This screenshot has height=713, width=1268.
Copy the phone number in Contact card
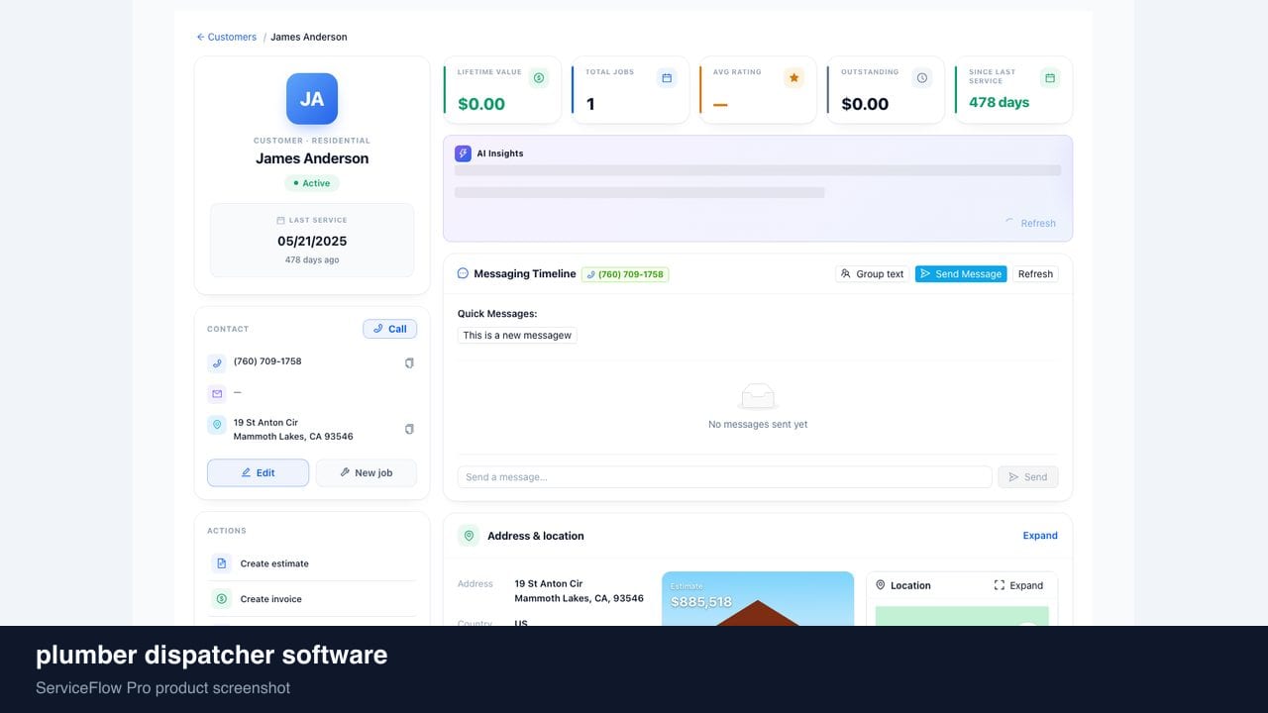(x=409, y=363)
